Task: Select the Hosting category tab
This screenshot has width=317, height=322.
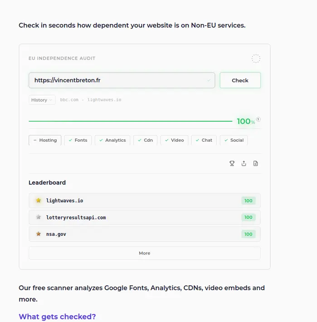Action: tap(45, 140)
